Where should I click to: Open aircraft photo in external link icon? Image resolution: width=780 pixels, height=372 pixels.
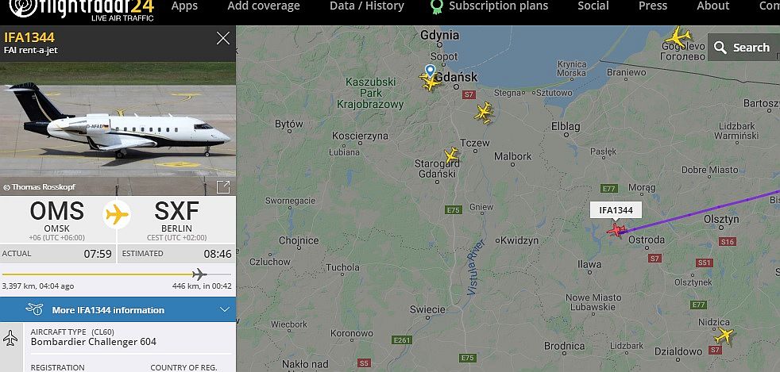223,187
